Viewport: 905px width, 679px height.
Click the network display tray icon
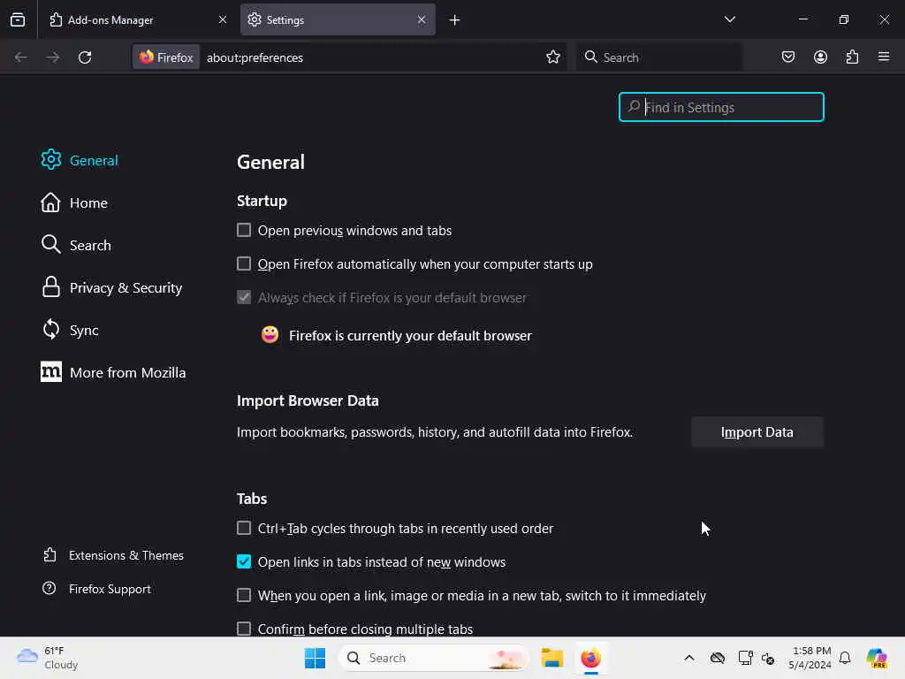click(x=745, y=658)
